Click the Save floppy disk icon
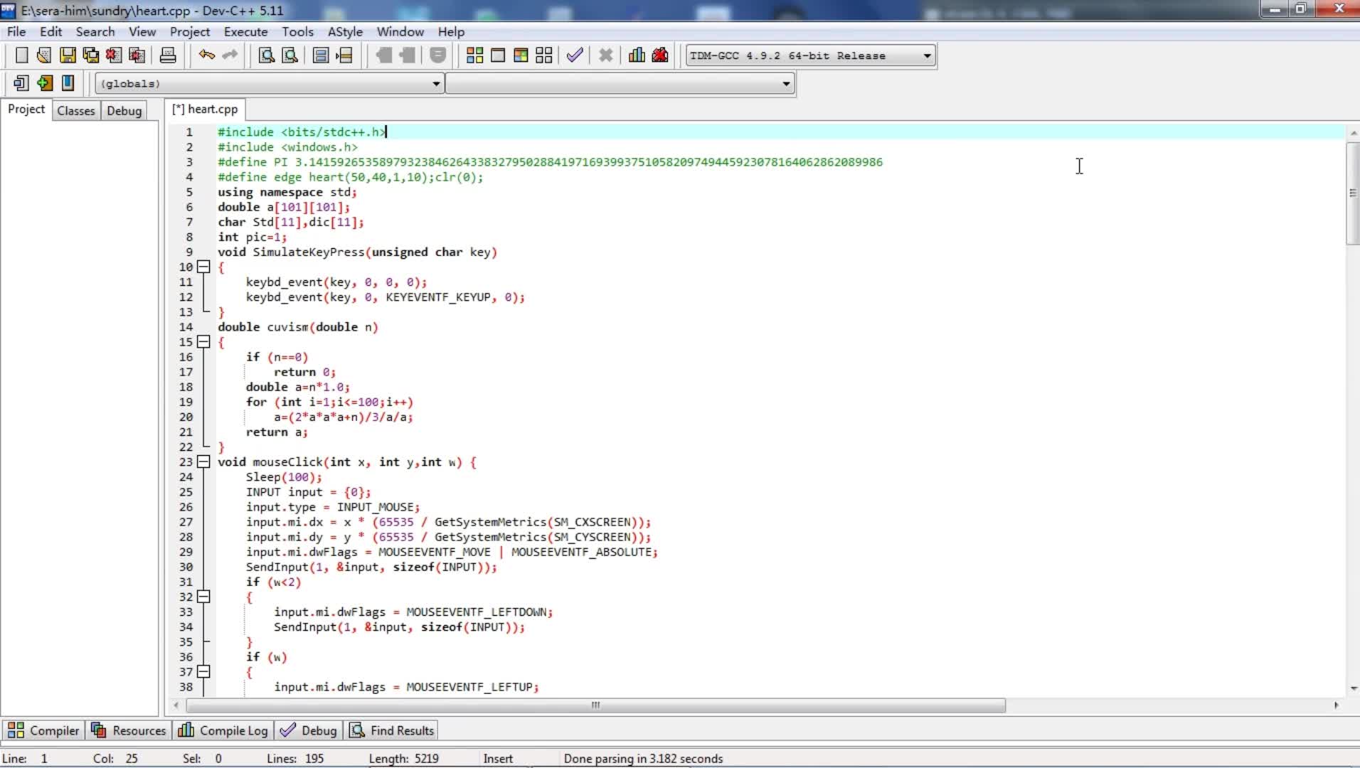This screenshot has width=1360, height=768. [68, 55]
